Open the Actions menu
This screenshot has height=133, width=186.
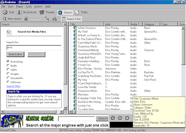tap(38, 7)
